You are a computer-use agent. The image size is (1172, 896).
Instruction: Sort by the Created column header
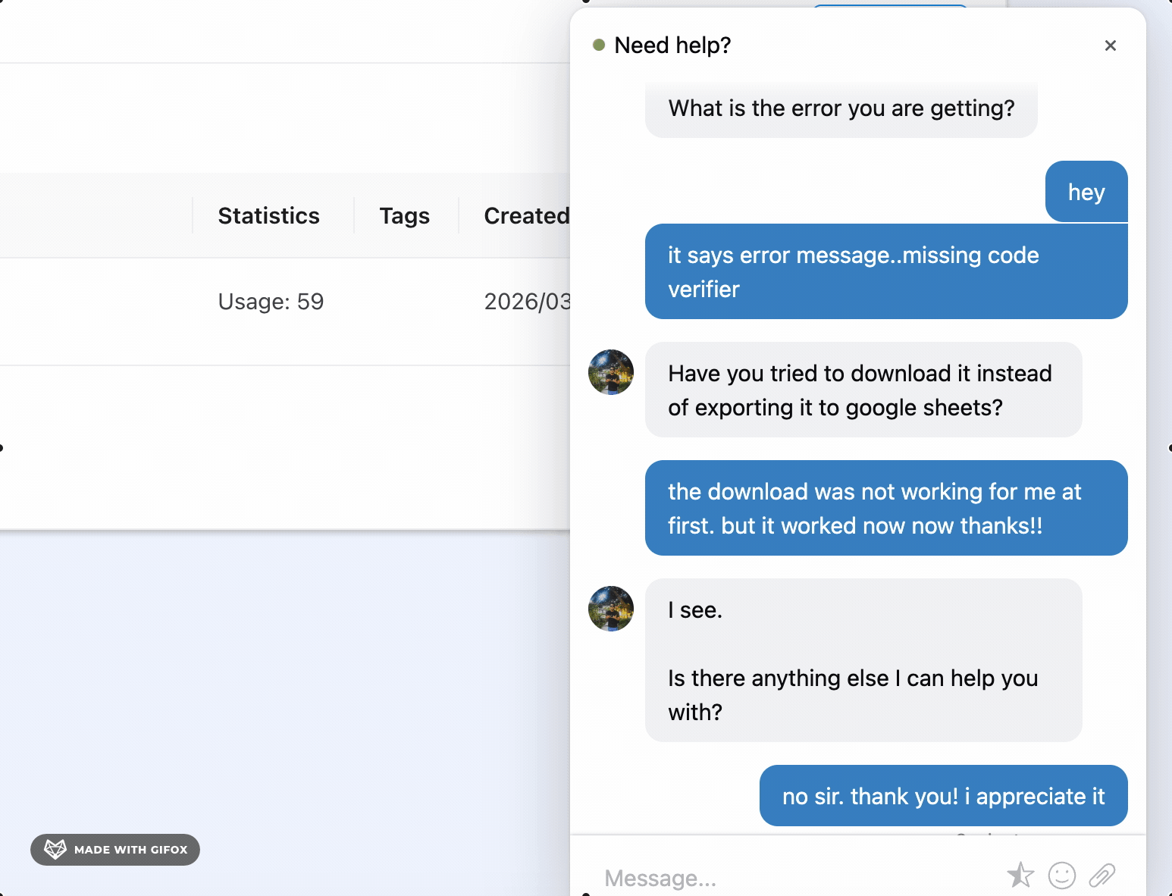click(x=527, y=215)
